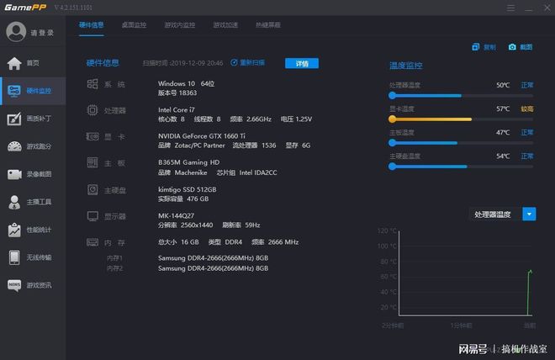
Task: Click the user avatar login icon
Action: point(16,32)
